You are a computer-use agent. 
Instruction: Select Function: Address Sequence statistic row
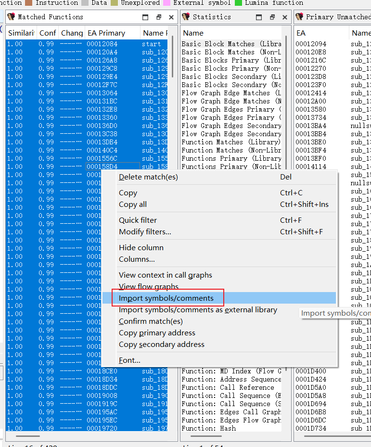(231, 380)
